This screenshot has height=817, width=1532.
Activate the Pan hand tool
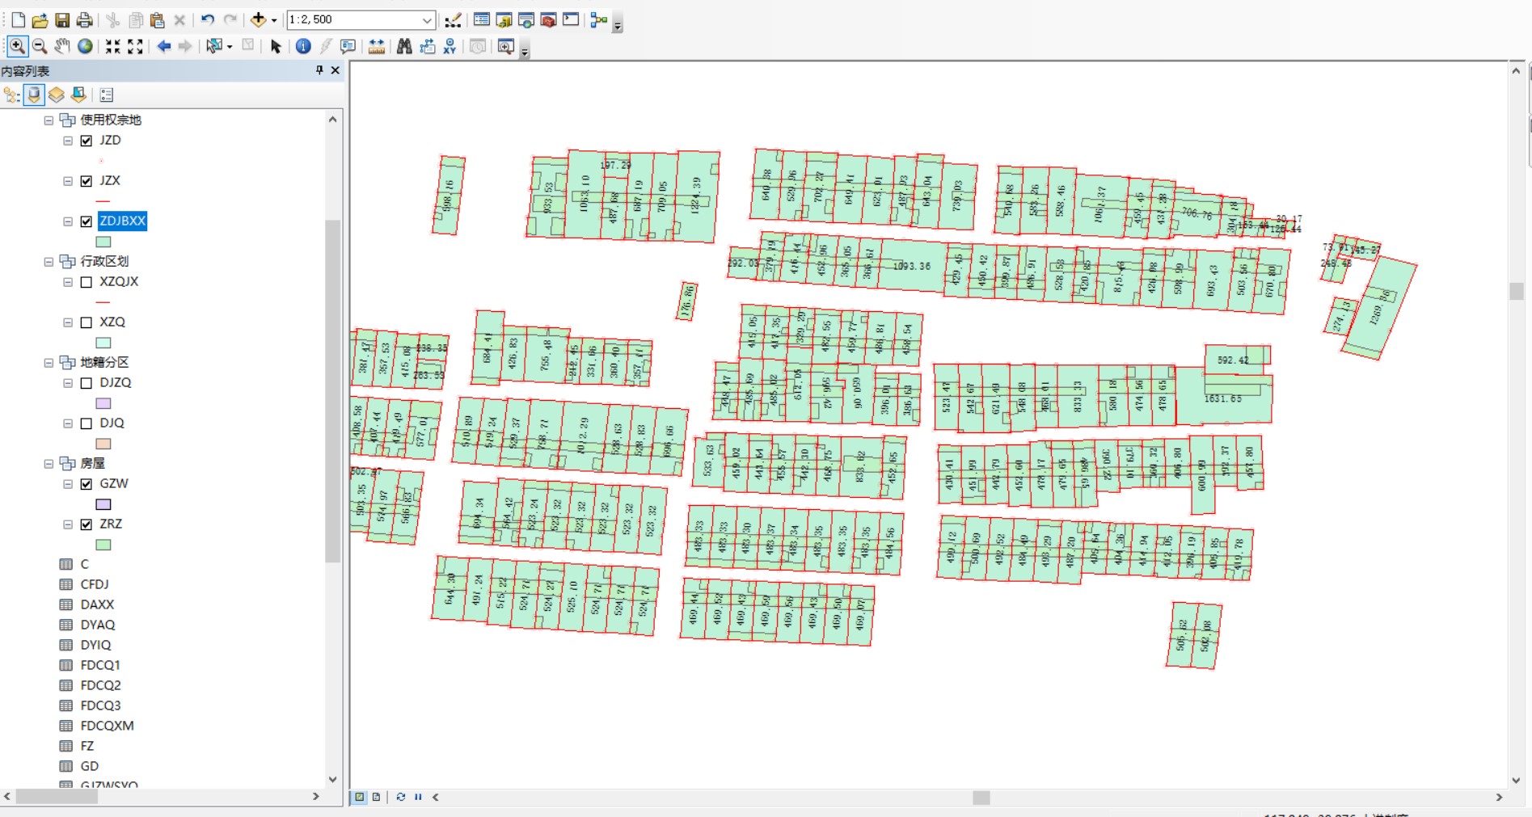click(x=62, y=46)
